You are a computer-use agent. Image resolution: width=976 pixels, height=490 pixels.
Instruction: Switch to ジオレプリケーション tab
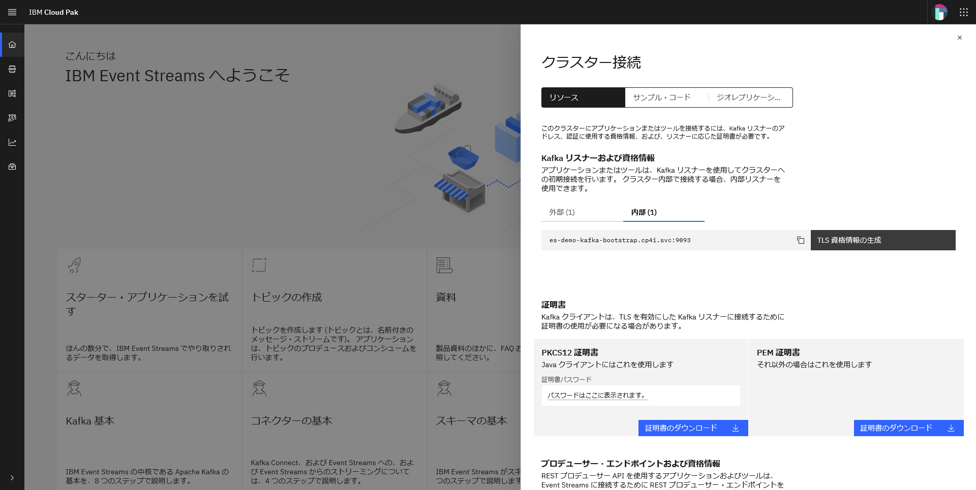point(750,97)
